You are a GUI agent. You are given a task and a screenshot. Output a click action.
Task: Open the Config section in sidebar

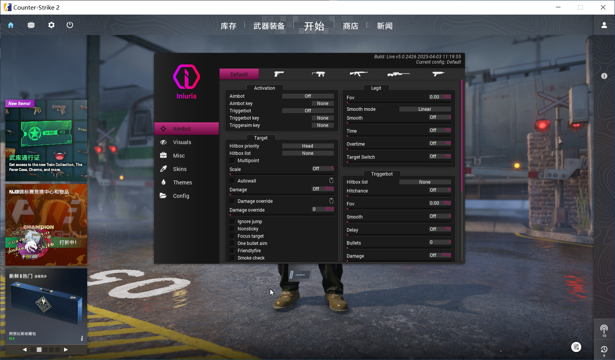click(x=181, y=196)
